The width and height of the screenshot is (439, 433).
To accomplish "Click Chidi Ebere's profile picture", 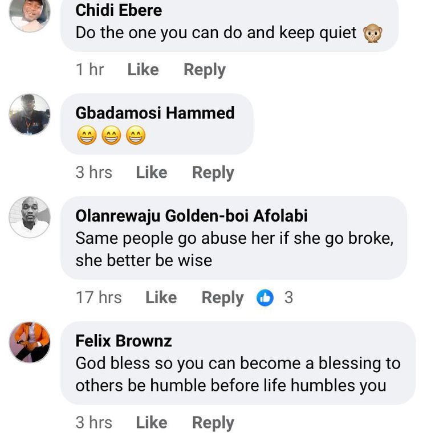I will pos(30,14).
